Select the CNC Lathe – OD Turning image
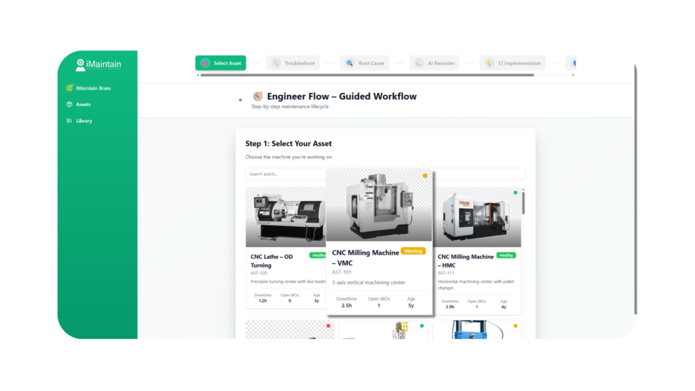The height and width of the screenshot is (391, 695). pyautogui.click(x=285, y=219)
